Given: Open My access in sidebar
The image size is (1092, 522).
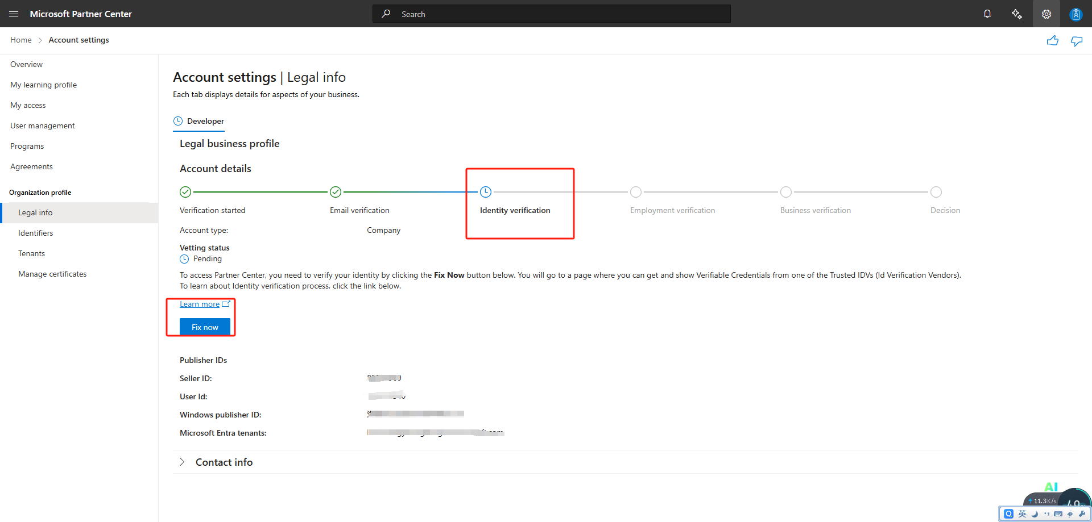Looking at the screenshot, I should (x=28, y=105).
